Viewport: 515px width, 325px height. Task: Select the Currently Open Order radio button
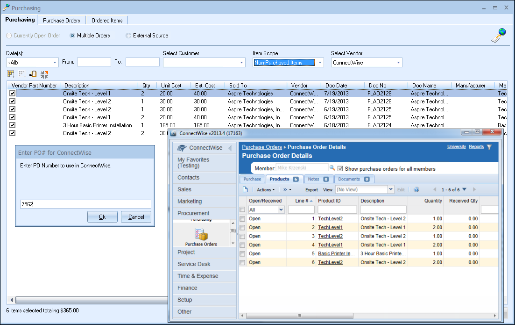9,36
